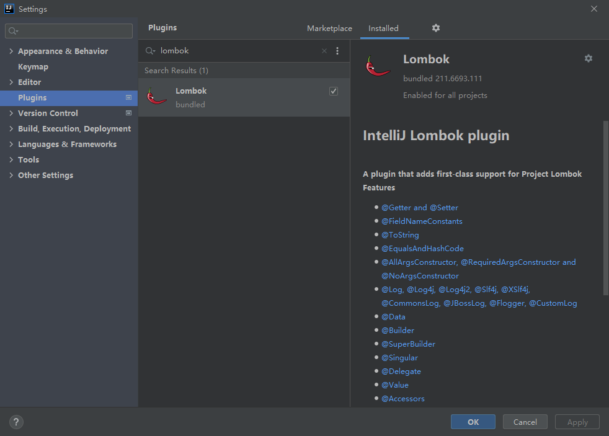The width and height of the screenshot is (609, 436).
Task: Click the project-level marker icon beside Version Control
Action: pos(128,113)
